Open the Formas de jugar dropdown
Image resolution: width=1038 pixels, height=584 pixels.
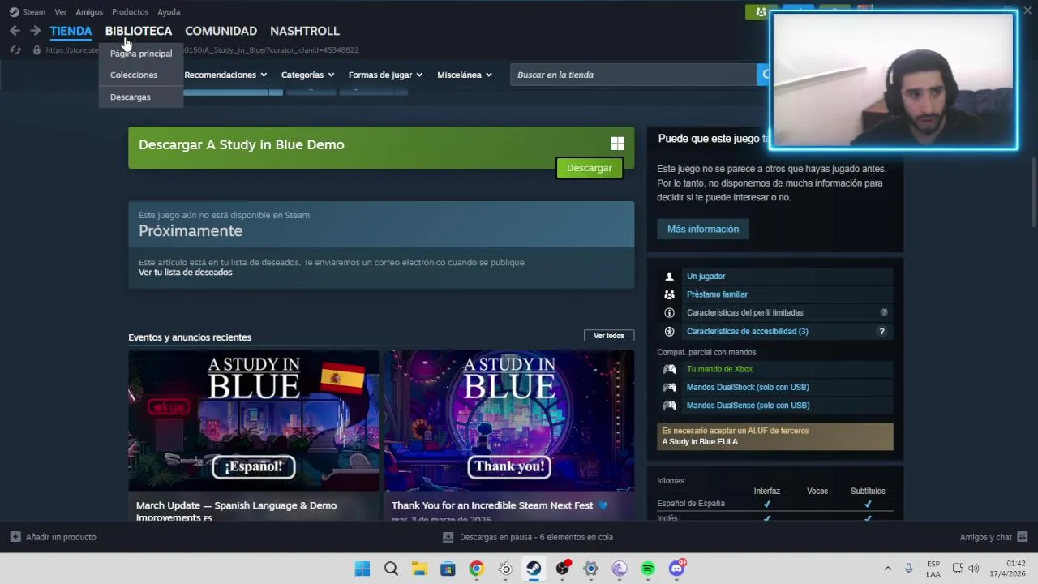385,75
